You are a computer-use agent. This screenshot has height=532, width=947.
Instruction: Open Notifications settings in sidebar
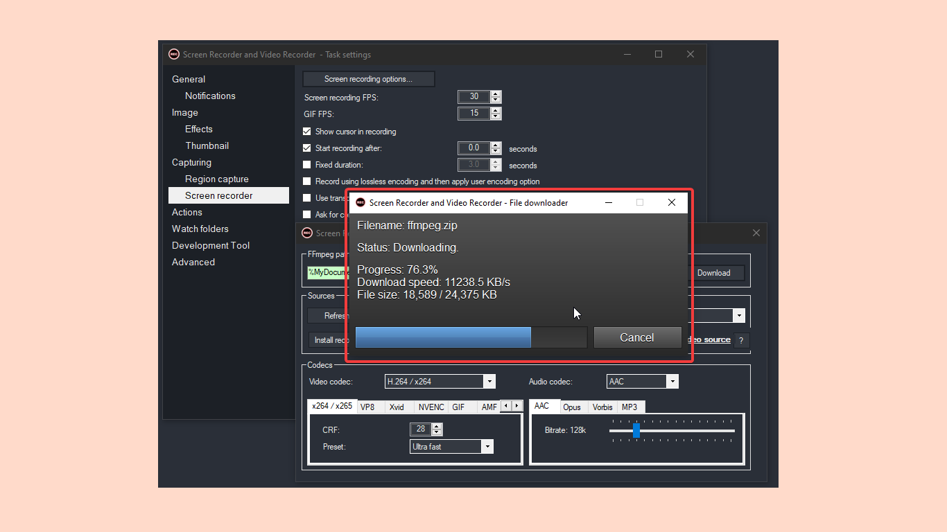[x=210, y=96]
